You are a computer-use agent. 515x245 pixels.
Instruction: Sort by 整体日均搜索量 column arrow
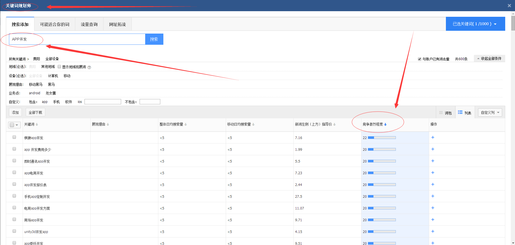(186, 124)
